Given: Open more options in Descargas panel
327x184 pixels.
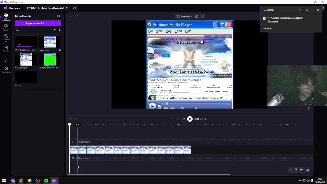Looking at the screenshot, I should pyautogui.click(x=312, y=10).
